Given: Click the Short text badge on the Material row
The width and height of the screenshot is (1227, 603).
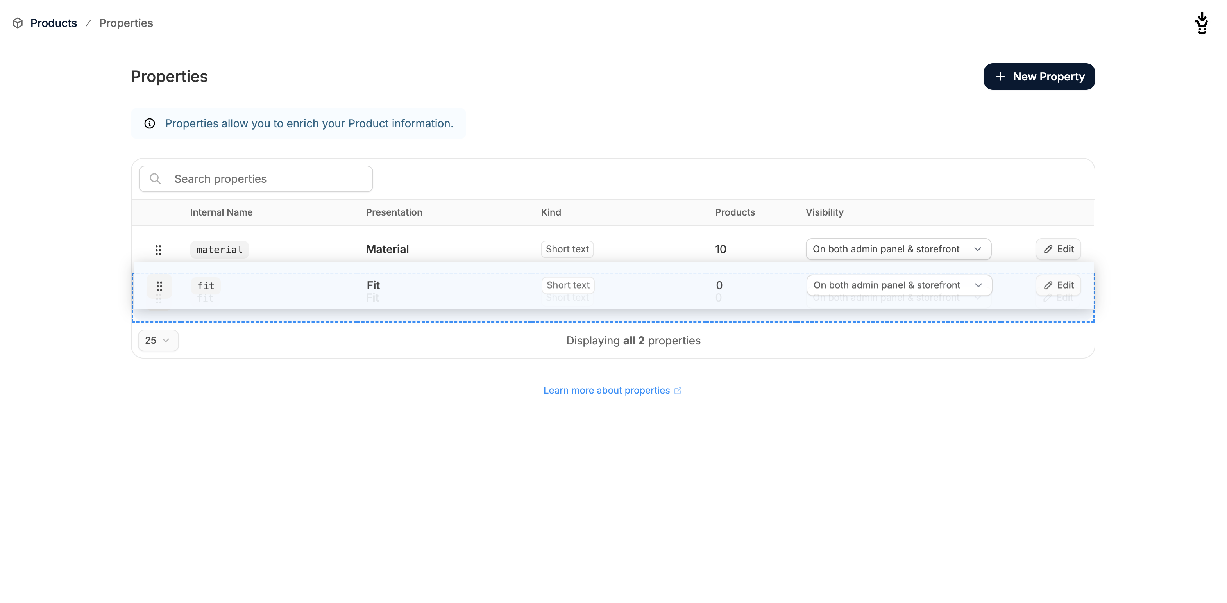Looking at the screenshot, I should coord(567,249).
